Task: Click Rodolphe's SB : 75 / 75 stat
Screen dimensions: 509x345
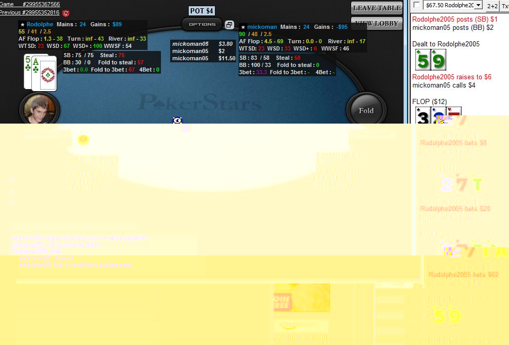Action: click(x=79, y=55)
